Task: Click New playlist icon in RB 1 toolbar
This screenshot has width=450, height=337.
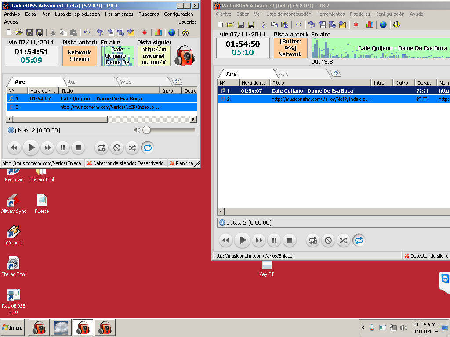Action: pyautogui.click(x=9, y=32)
